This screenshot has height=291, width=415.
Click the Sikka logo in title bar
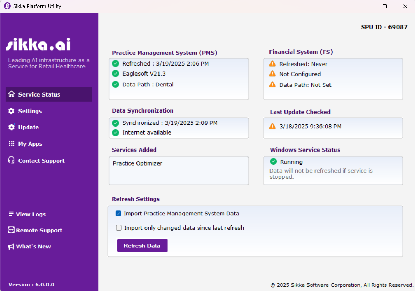[7, 6]
